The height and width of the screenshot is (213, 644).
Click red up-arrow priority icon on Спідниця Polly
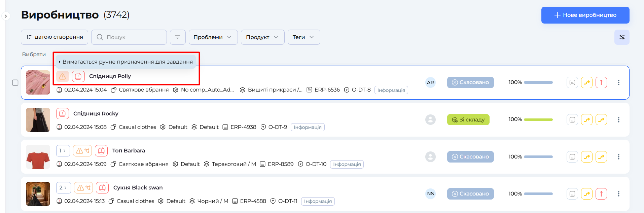[x=601, y=82]
